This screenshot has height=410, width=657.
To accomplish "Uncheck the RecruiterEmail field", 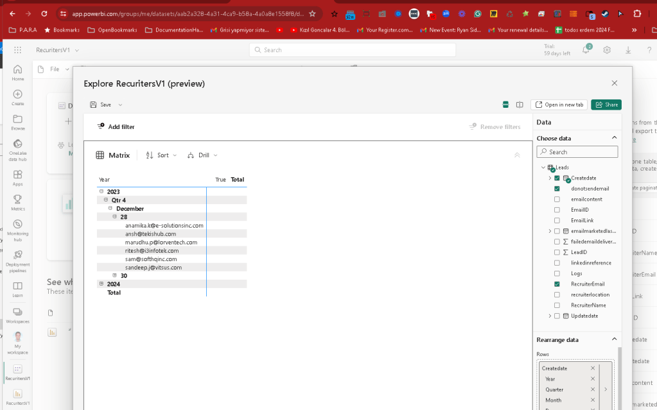I will pos(557,284).
